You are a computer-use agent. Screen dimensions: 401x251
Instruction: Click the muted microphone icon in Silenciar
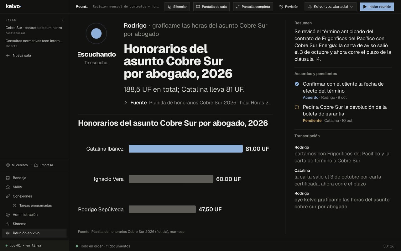(169, 7)
